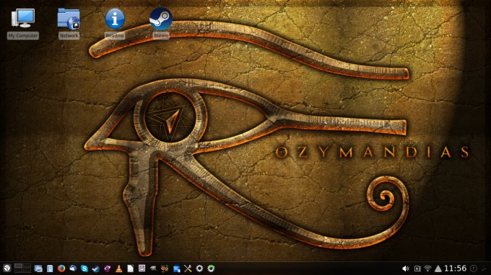Open the application launcher menu in panel
This screenshot has height=275, width=491.
(x=7, y=268)
